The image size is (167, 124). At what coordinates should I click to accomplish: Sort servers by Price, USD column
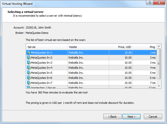coord(121,47)
